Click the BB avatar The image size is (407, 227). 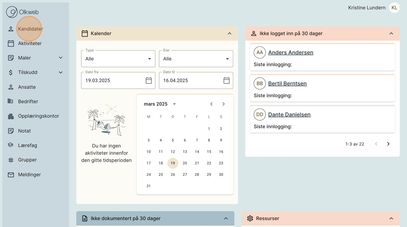(x=259, y=83)
